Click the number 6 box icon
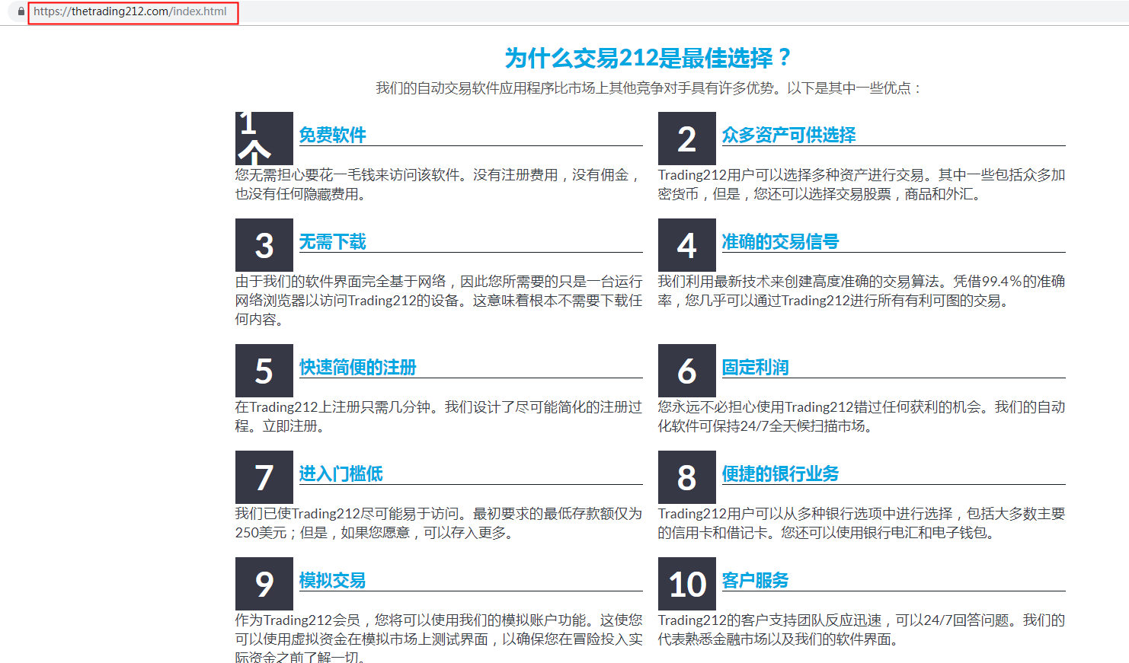1129x663 pixels. tap(686, 371)
